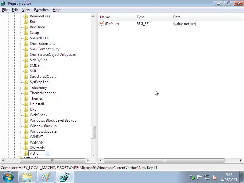Click the WindowsBackup folder icon
244x183 pixels.
click(26, 126)
